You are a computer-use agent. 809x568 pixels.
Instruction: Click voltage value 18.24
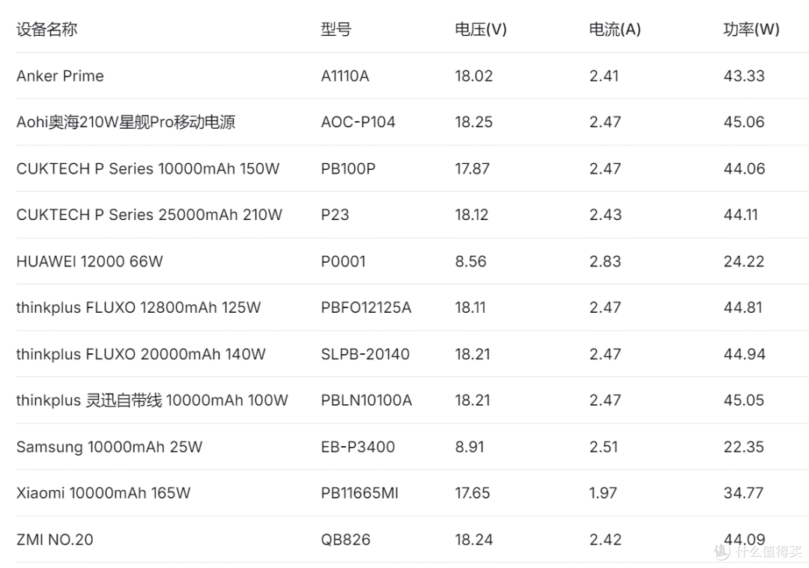tap(473, 540)
